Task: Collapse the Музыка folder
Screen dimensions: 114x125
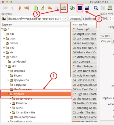Action: [8, 94]
